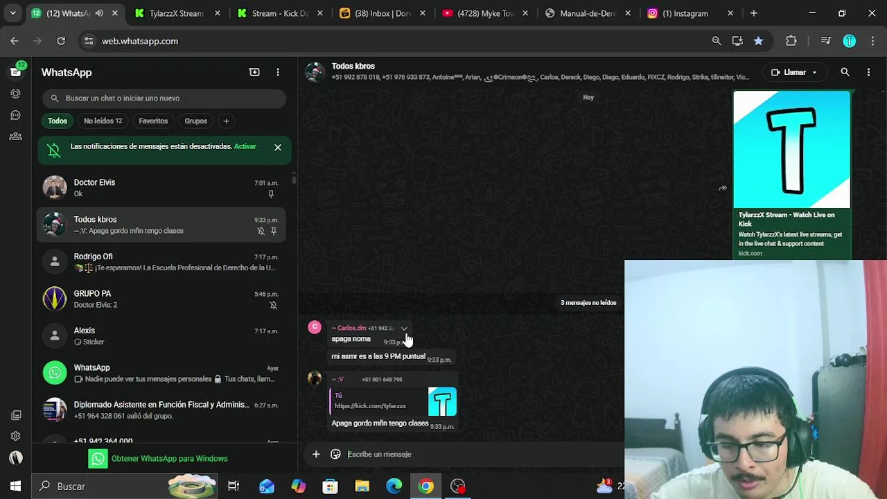Click the install app icon in address bar
This screenshot has height=499, width=887.
(x=737, y=41)
